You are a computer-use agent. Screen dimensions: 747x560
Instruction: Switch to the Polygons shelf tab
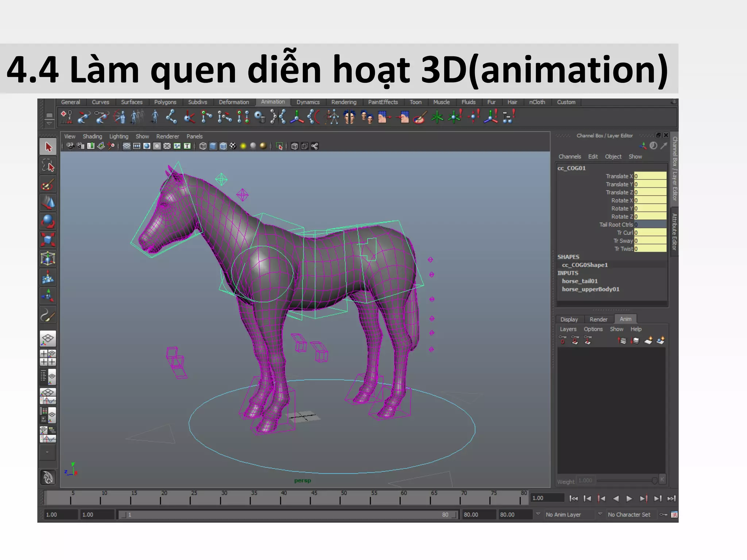[x=165, y=102]
